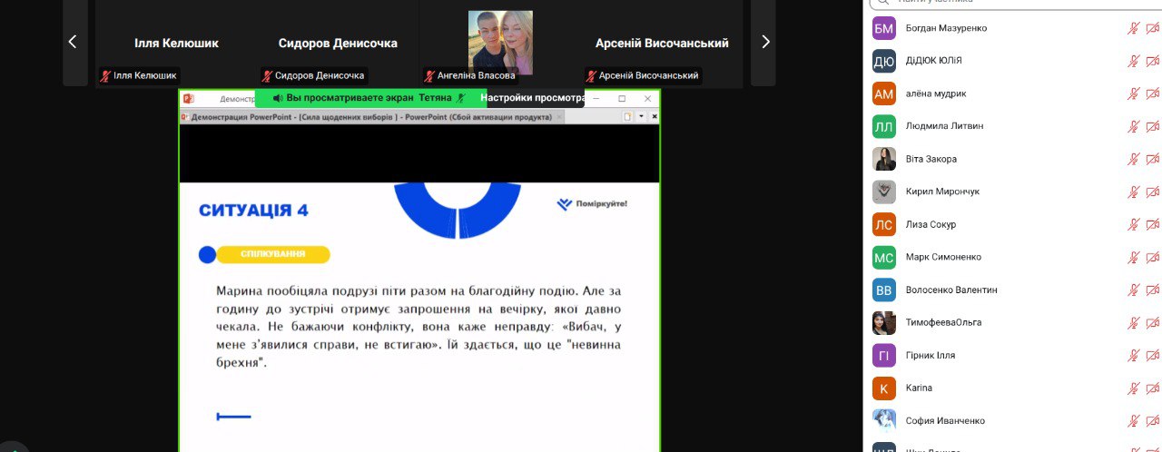The width and height of the screenshot is (1162, 452).
Task: Click Гірник Ілля's muted microphone icon
Action: (x=1133, y=355)
